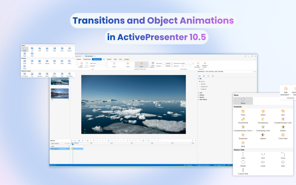Open the Add Animation dropdown in ribbon
Screen dimensions: 296x185
coord(198,65)
